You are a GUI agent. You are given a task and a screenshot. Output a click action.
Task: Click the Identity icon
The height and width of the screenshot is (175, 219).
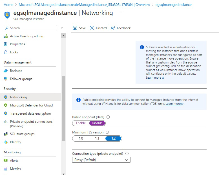tap(6, 142)
